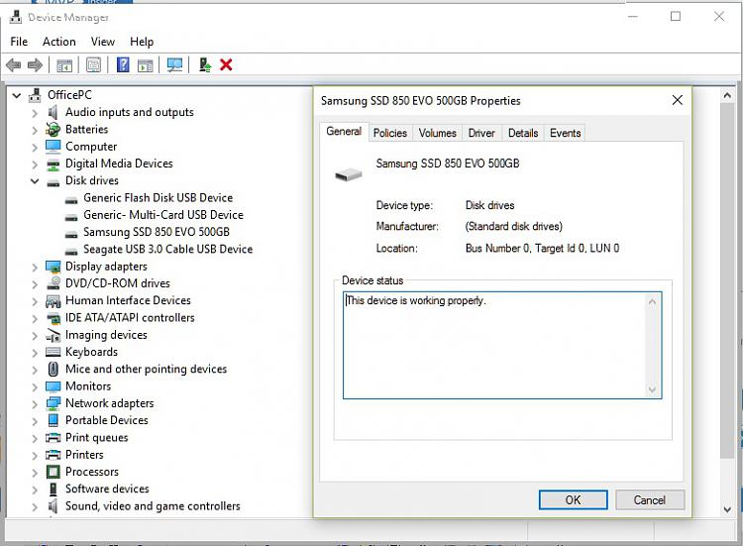Open the File menu
Viewport: 743px width, 546px height.
(19, 42)
